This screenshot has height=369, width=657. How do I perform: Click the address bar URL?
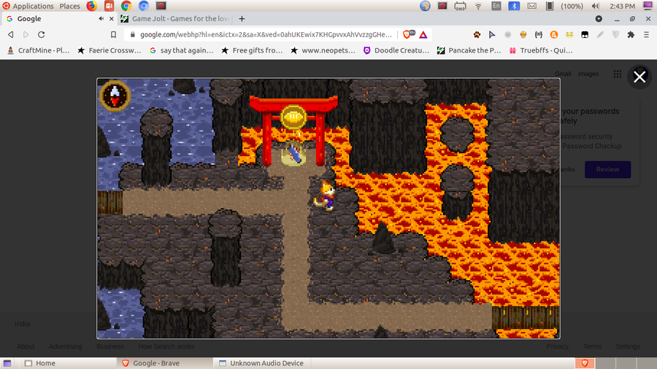click(266, 35)
